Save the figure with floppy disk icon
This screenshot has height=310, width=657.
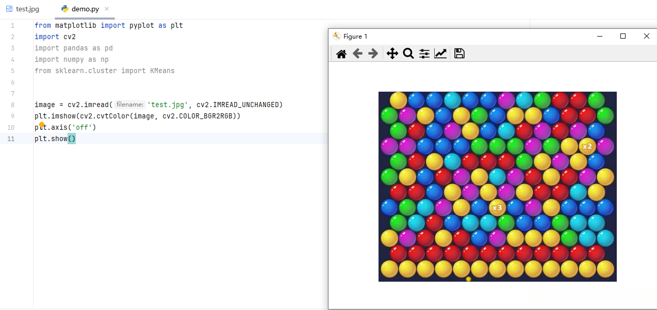(x=459, y=54)
